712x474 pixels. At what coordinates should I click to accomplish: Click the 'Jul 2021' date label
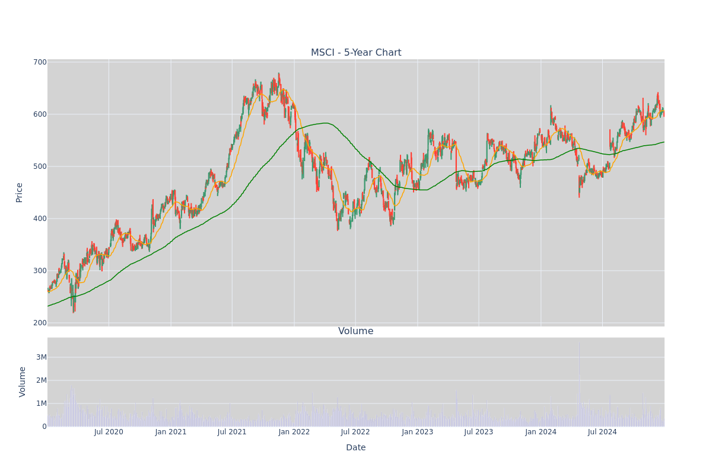pos(232,432)
